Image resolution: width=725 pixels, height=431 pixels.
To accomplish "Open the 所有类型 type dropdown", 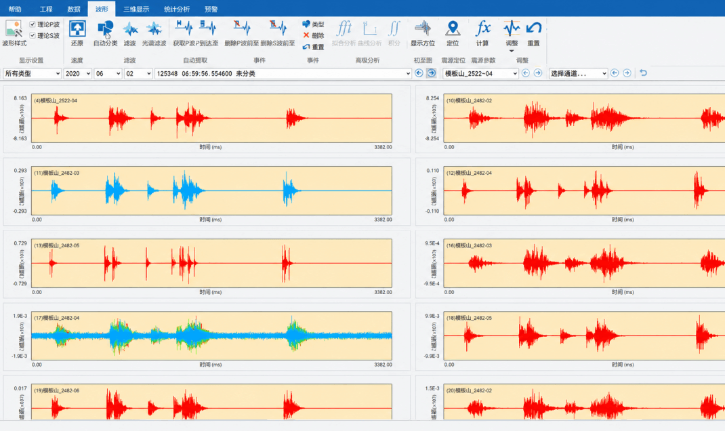I will [32, 74].
